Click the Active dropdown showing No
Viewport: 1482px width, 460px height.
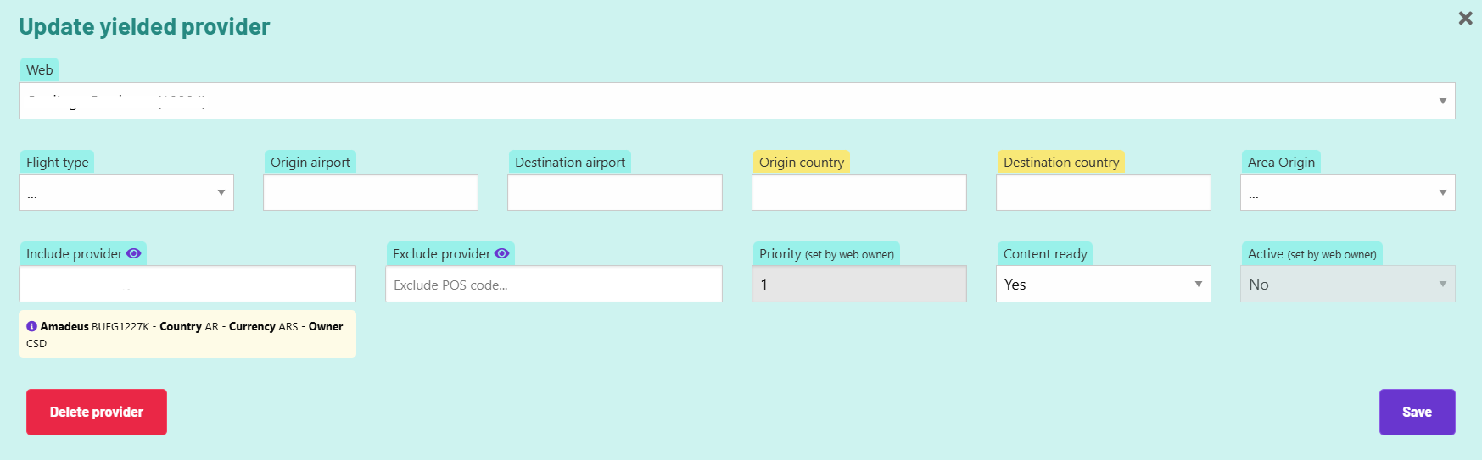click(1347, 285)
